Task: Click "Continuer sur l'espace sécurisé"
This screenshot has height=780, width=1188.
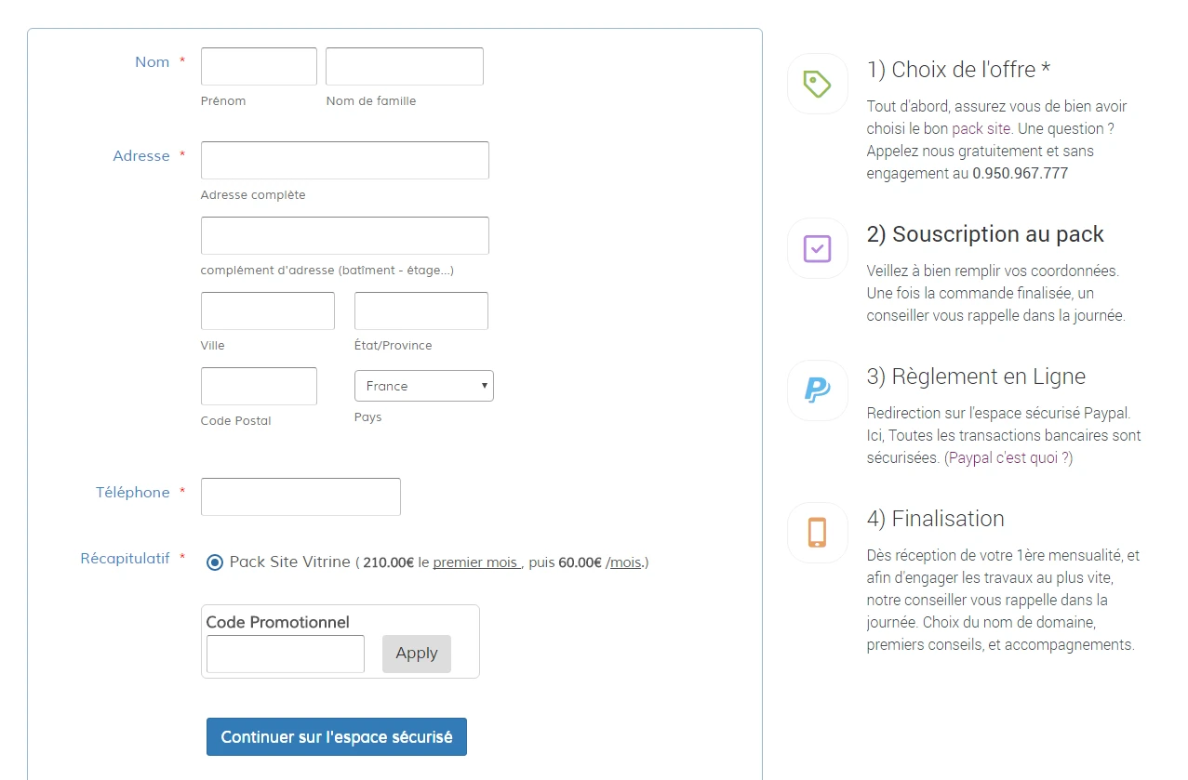Action: point(336,735)
